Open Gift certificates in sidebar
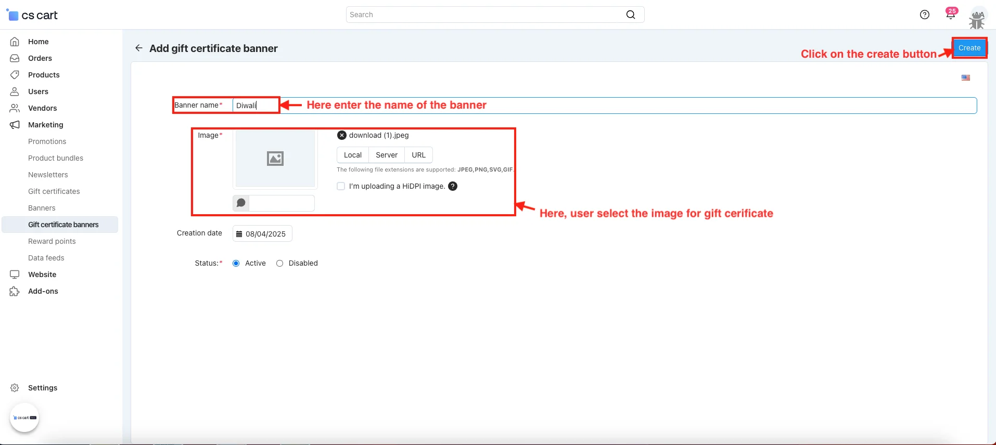 tap(54, 191)
